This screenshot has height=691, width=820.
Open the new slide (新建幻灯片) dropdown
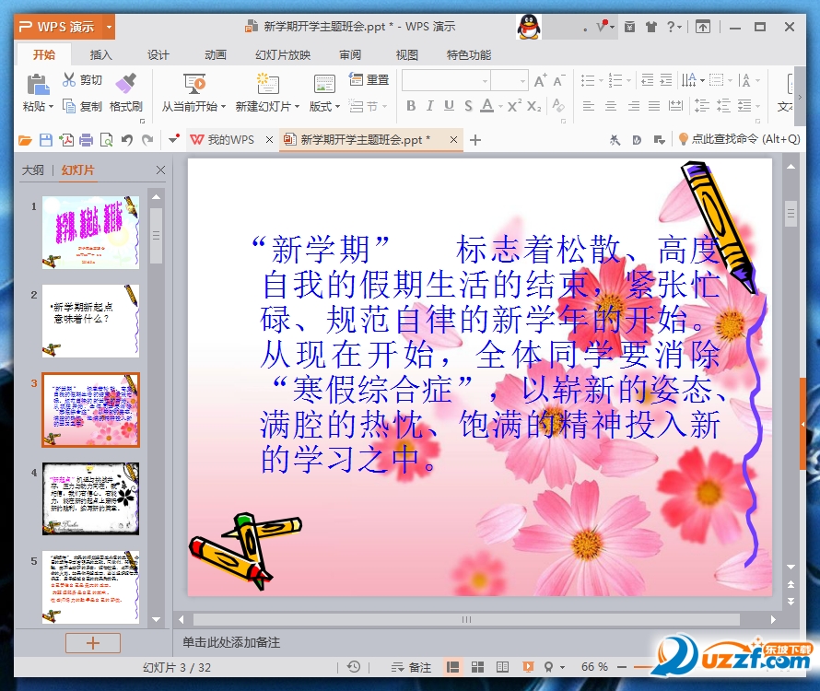268,107
